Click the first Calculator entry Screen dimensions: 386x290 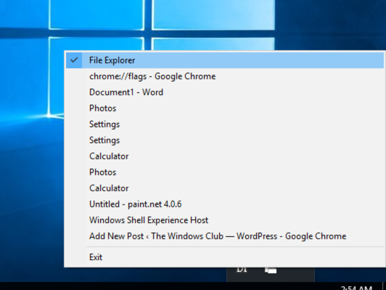tap(109, 156)
